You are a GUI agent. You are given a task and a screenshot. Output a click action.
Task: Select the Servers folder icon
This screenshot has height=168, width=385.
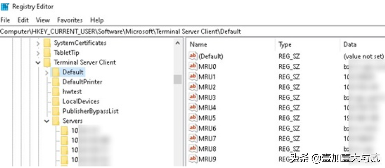click(56, 121)
